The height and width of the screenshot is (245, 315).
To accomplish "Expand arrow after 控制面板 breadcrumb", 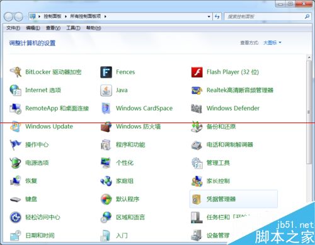I will tap(66, 16).
